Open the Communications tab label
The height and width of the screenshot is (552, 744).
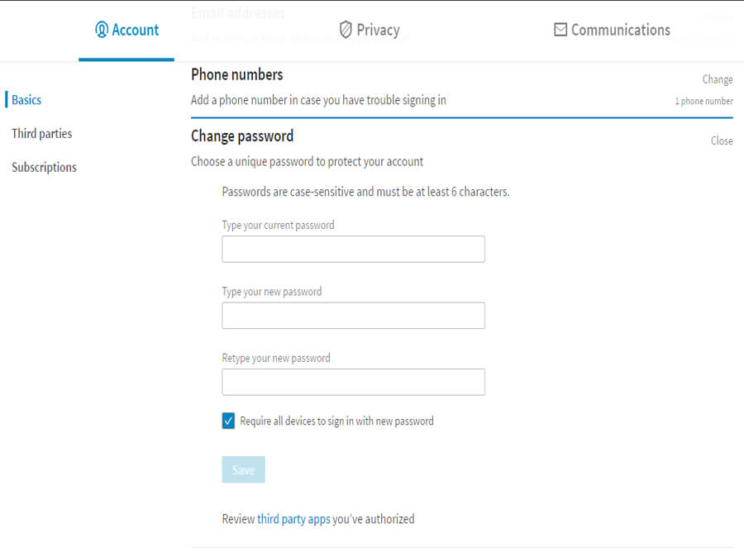coord(620,30)
